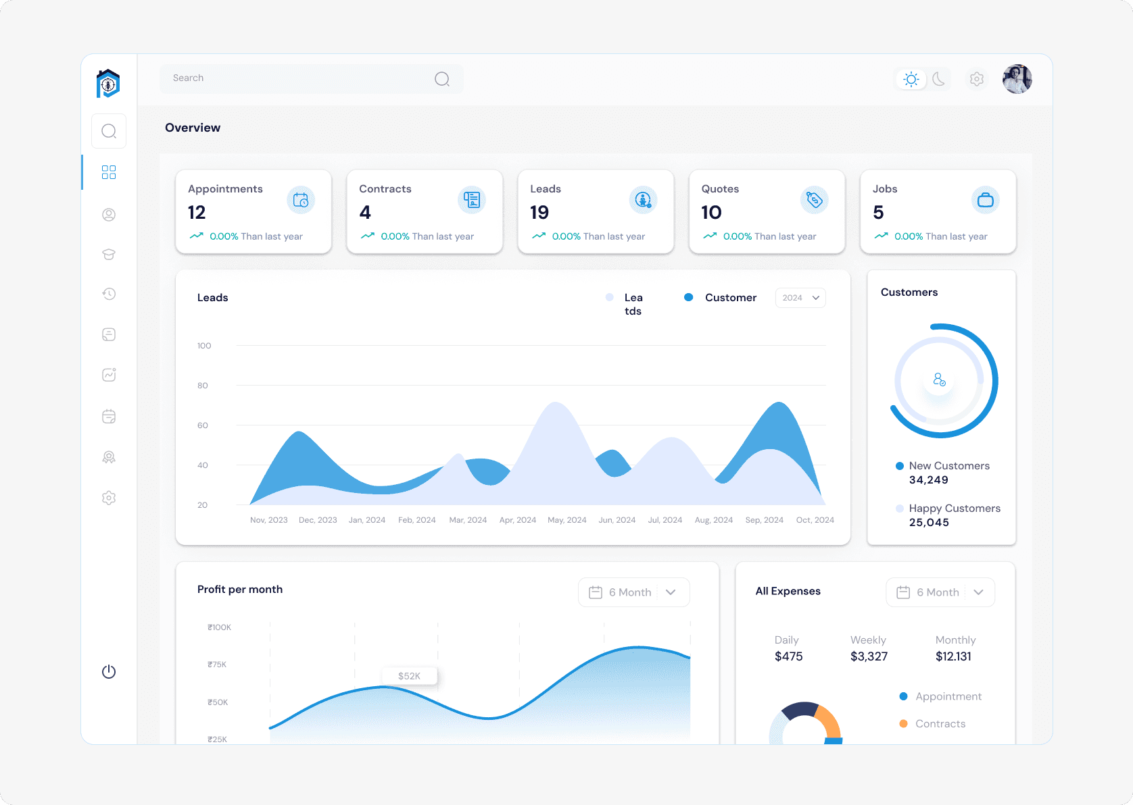Toggle the Customer legend series in the chart
The width and height of the screenshot is (1133, 805).
pyautogui.click(x=721, y=297)
